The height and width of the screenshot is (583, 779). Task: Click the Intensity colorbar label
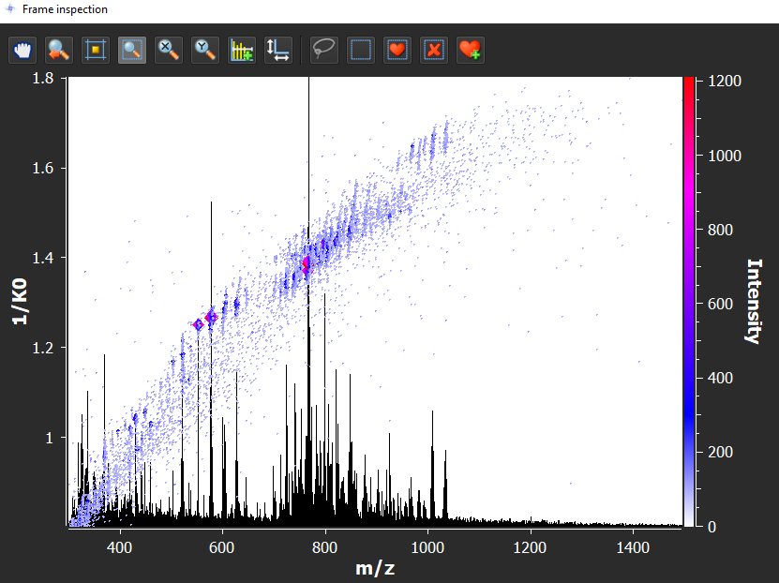(x=754, y=301)
